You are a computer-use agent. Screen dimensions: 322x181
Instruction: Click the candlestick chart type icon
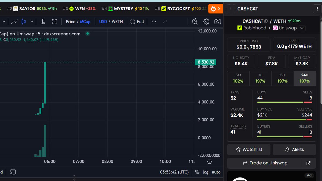(x=24, y=21)
